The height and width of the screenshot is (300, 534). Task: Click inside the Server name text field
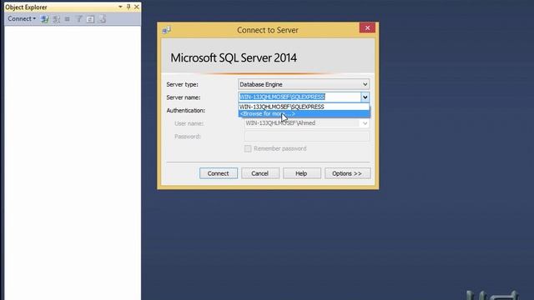[300, 97]
